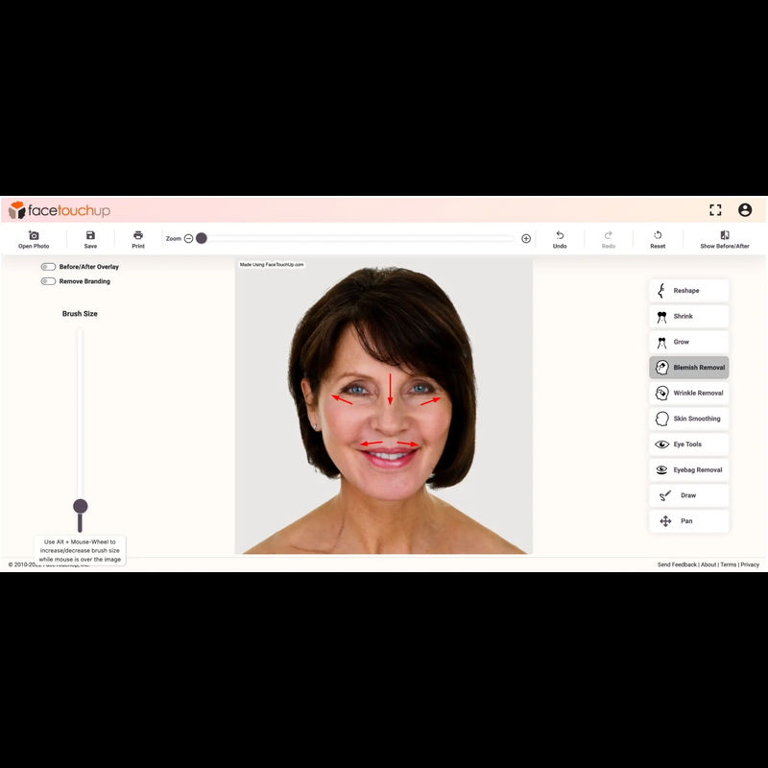768x768 pixels.
Task: Show Before/After comparison
Action: [725, 236]
